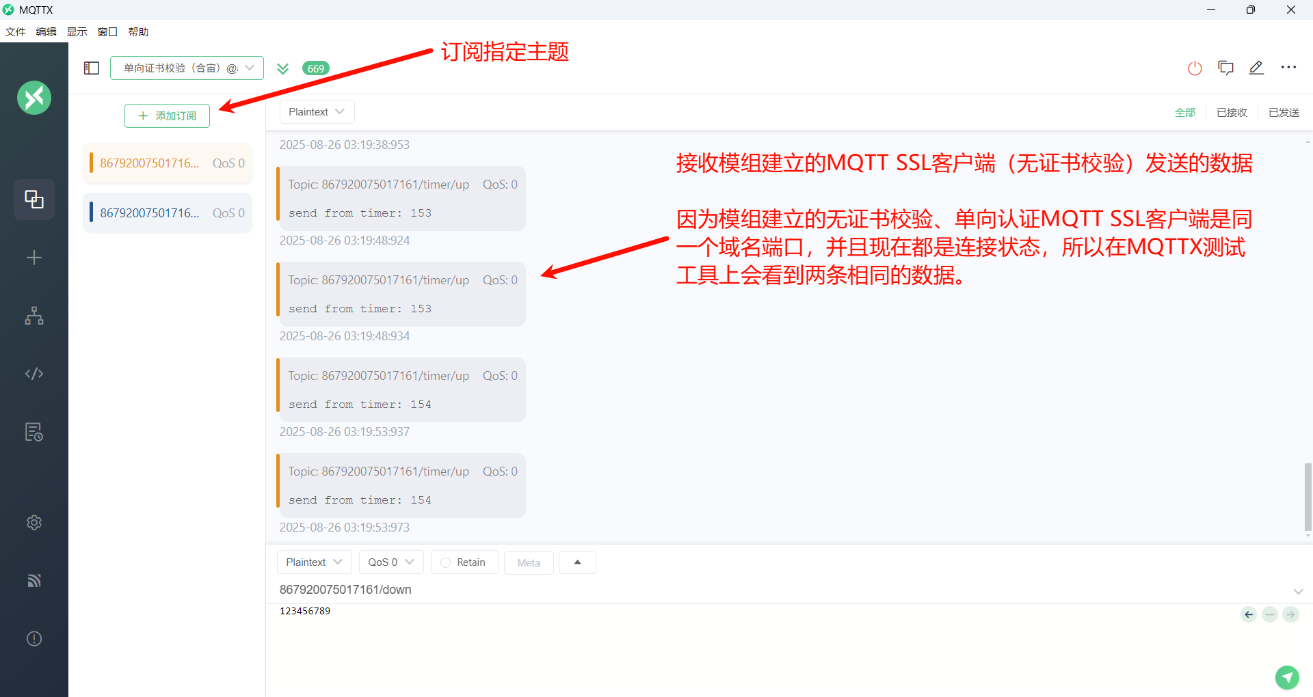Select the blue subscription topic item
Viewport: 1313px width, 697px height.
click(168, 213)
